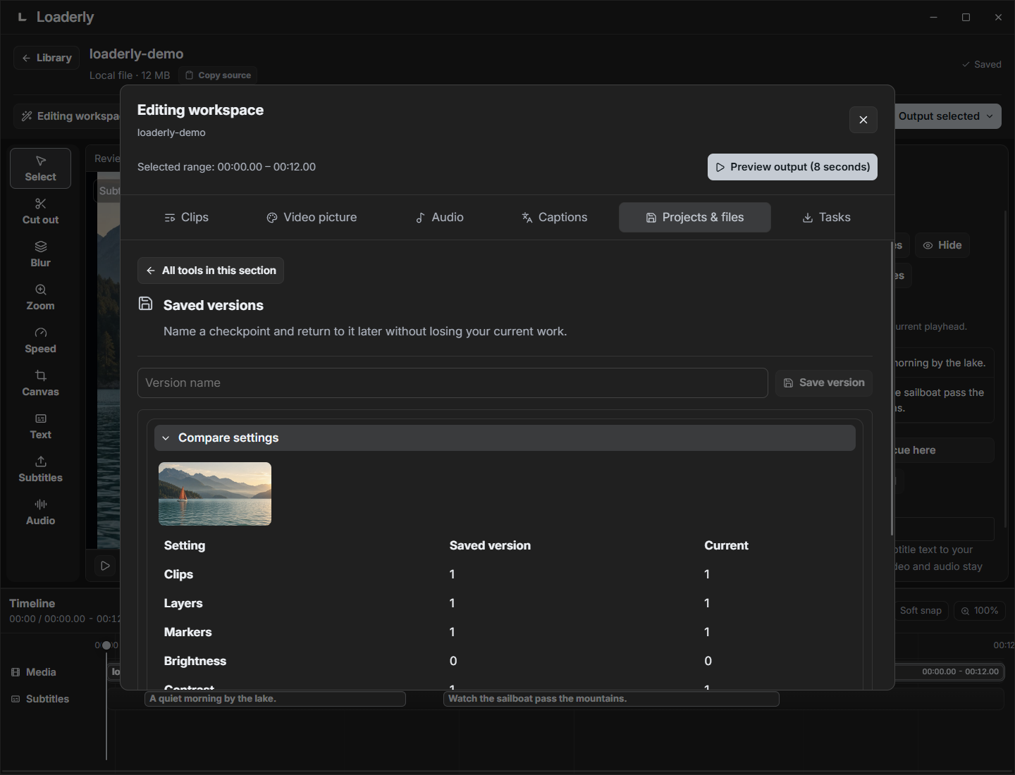Click Preview output (8 seconds)

[x=792, y=167]
